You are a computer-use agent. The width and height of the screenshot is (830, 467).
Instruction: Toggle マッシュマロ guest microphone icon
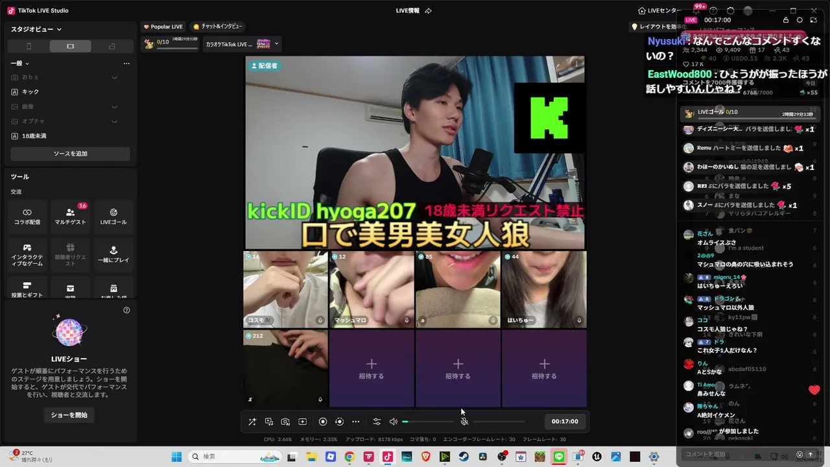click(407, 320)
